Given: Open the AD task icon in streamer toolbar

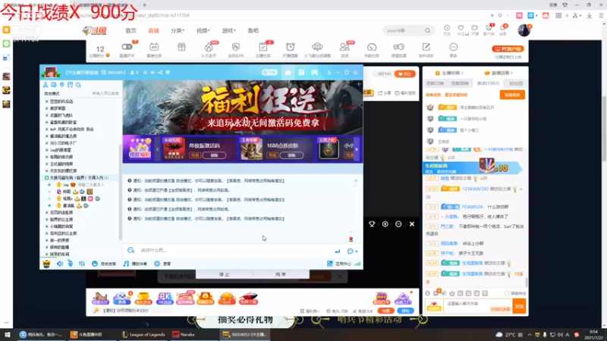Looking at the screenshot, I should coord(154,47).
